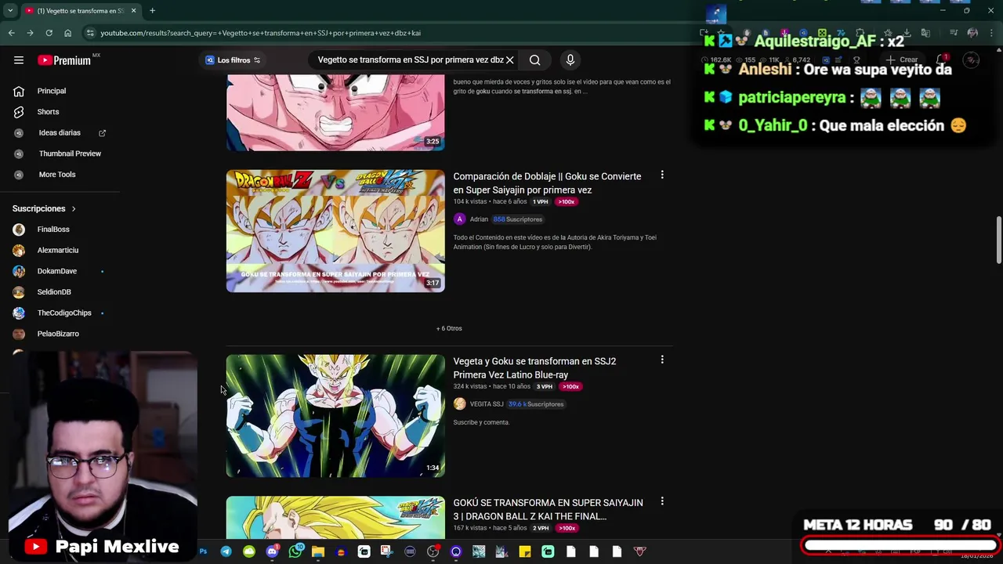Open the tab search dropdown arrow
1003x564 pixels.
pyautogui.click(x=10, y=10)
